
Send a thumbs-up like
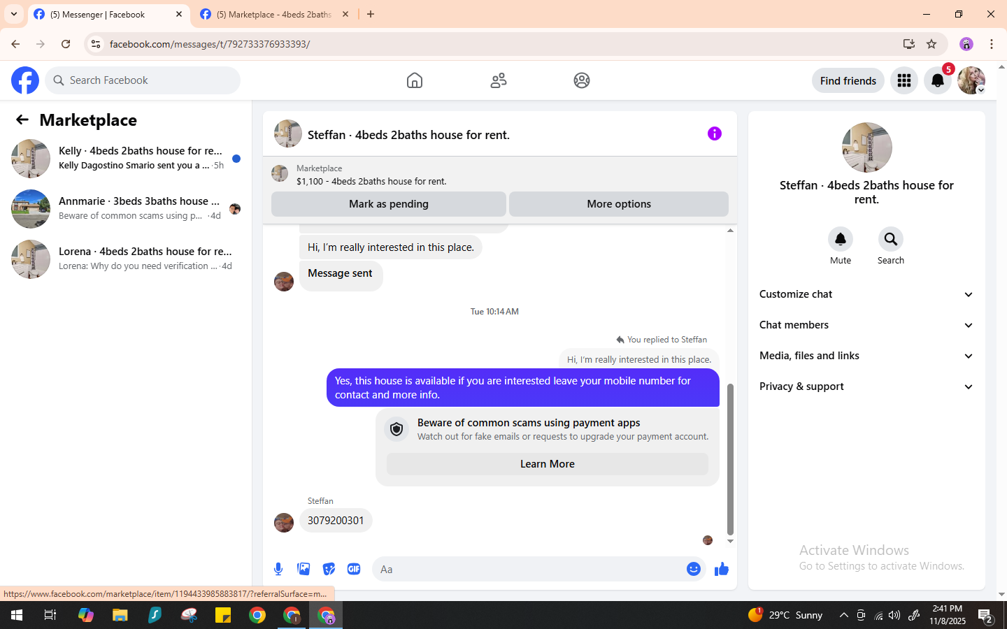(x=722, y=569)
